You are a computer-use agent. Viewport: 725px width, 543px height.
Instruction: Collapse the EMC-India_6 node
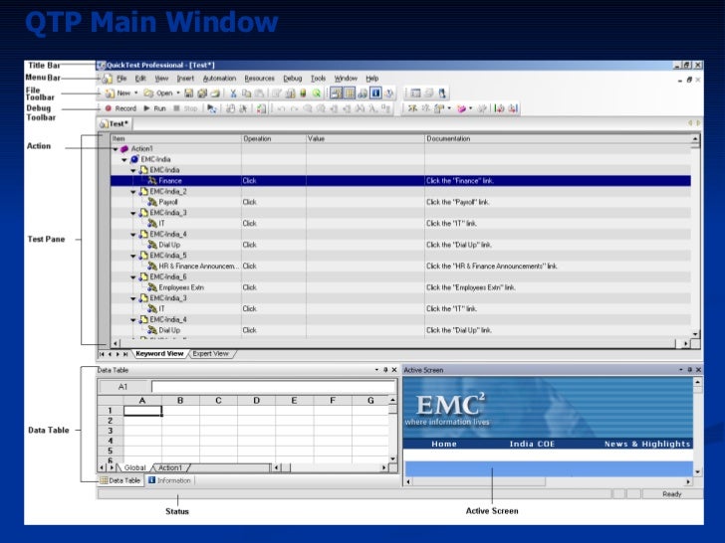point(133,277)
